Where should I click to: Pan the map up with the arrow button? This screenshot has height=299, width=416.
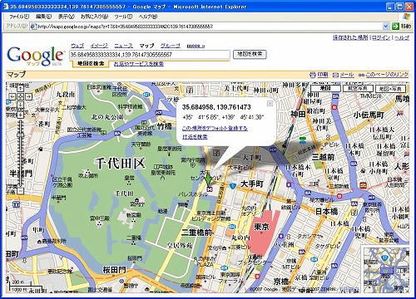[x=20, y=88]
